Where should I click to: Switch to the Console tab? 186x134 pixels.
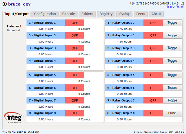pyautogui.click(x=69, y=14)
